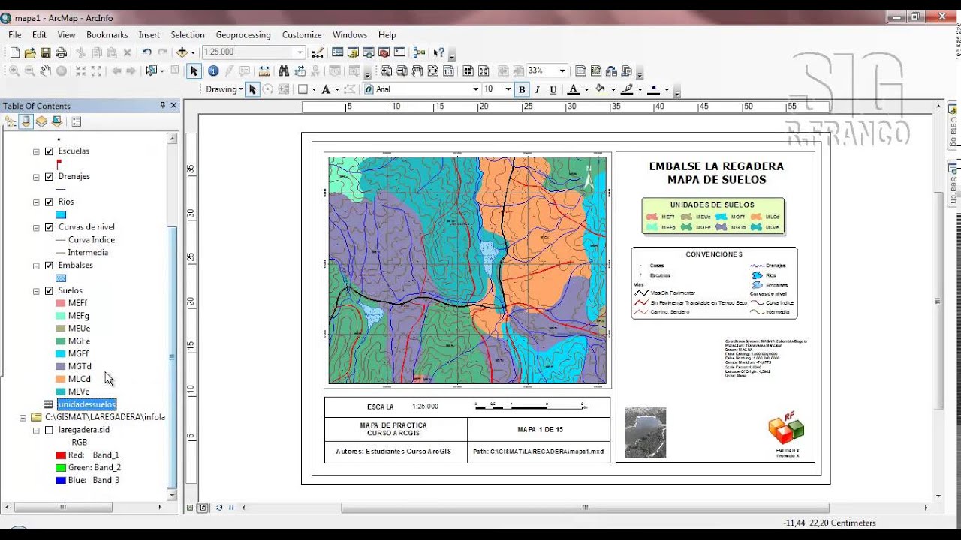Switch TOC to List By Source
Screen dimensions: 961x540
pyautogui.click(x=26, y=121)
